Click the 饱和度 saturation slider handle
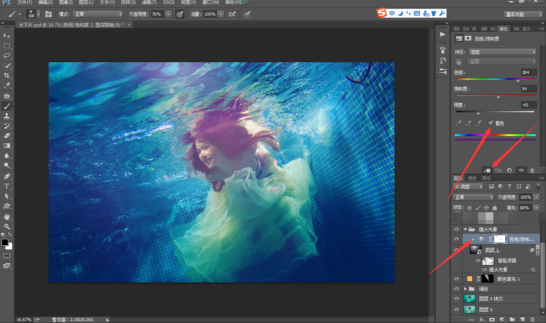The width and height of the screenshot is (546, 323). (x=498, y=97)
